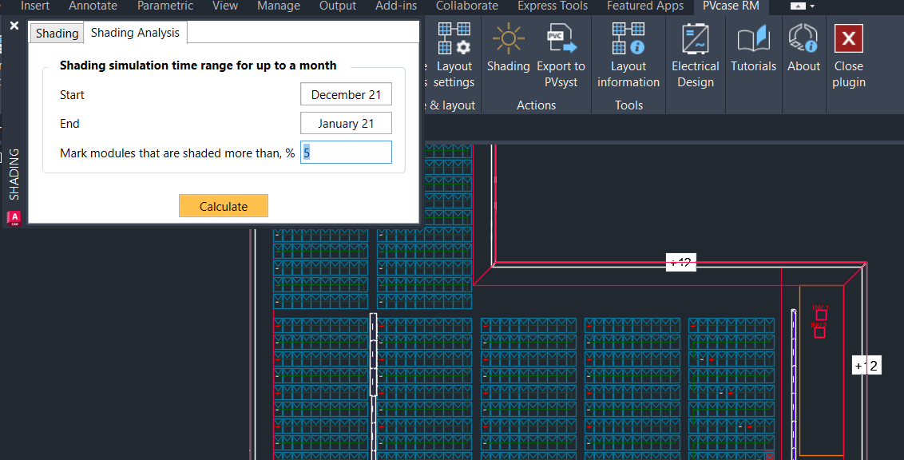Screen dimensions: 904x460
Task: Click the AutoCAD logo on the Shading palette
Action: tap(14, 217)
